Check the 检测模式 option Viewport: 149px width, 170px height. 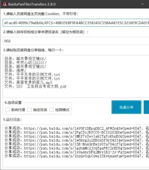point(52,110)
